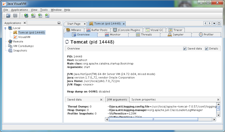Open the Help menu
The height and width of the screenshot is (132, 225).
pos(67,10)
